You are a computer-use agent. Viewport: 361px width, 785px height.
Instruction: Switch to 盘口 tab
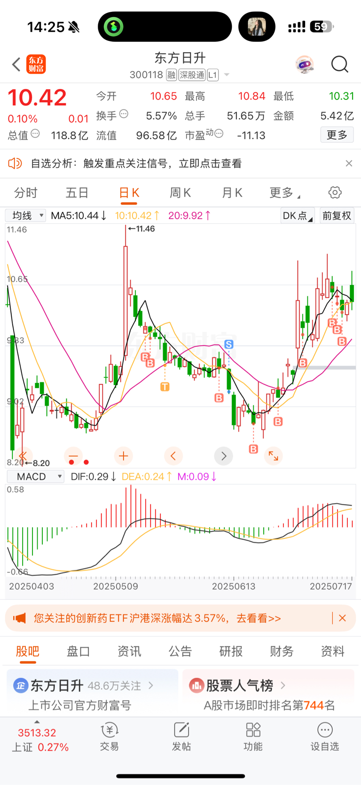tap(78, 651)
